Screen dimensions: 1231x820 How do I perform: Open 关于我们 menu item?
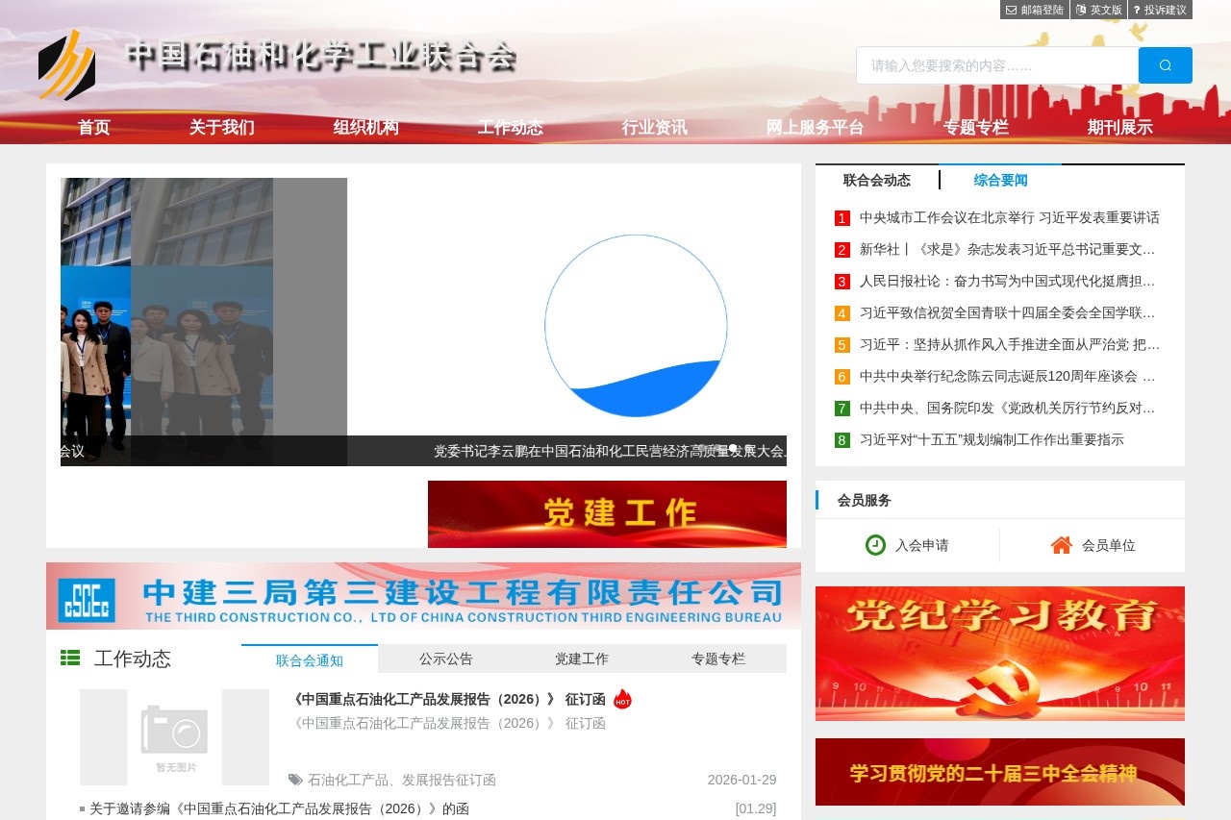pos(222,128)
